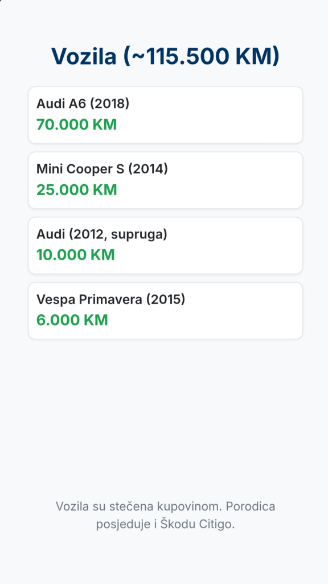Click the Vozila (~115.500 KM) heading
328x584 pixels.
coord(165,56)
